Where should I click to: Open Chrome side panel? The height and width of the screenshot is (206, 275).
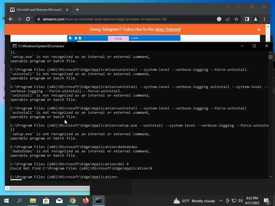click(247, 19)
